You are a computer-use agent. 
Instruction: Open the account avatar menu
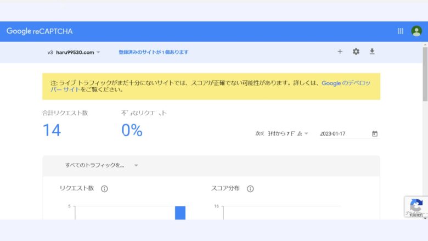pos(416,31)
